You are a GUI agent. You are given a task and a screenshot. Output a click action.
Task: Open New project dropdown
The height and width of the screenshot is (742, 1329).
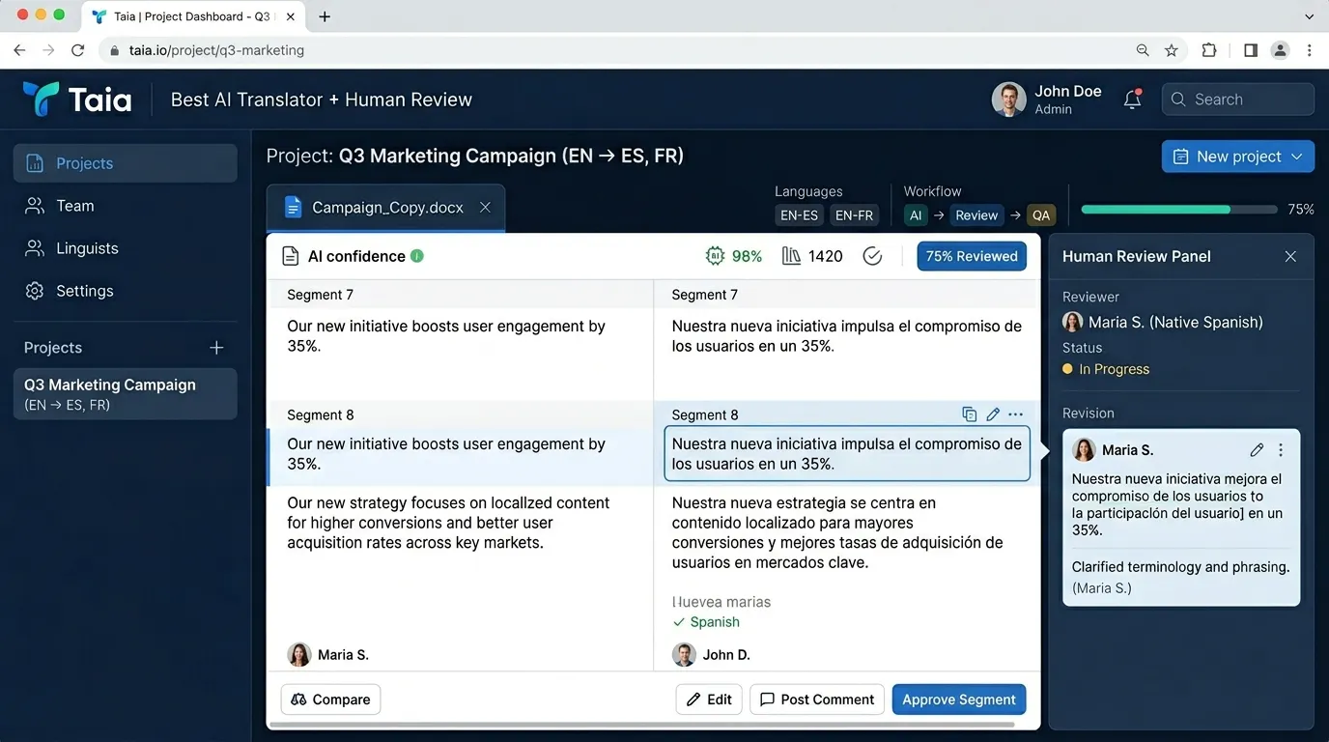(1238, 157)
